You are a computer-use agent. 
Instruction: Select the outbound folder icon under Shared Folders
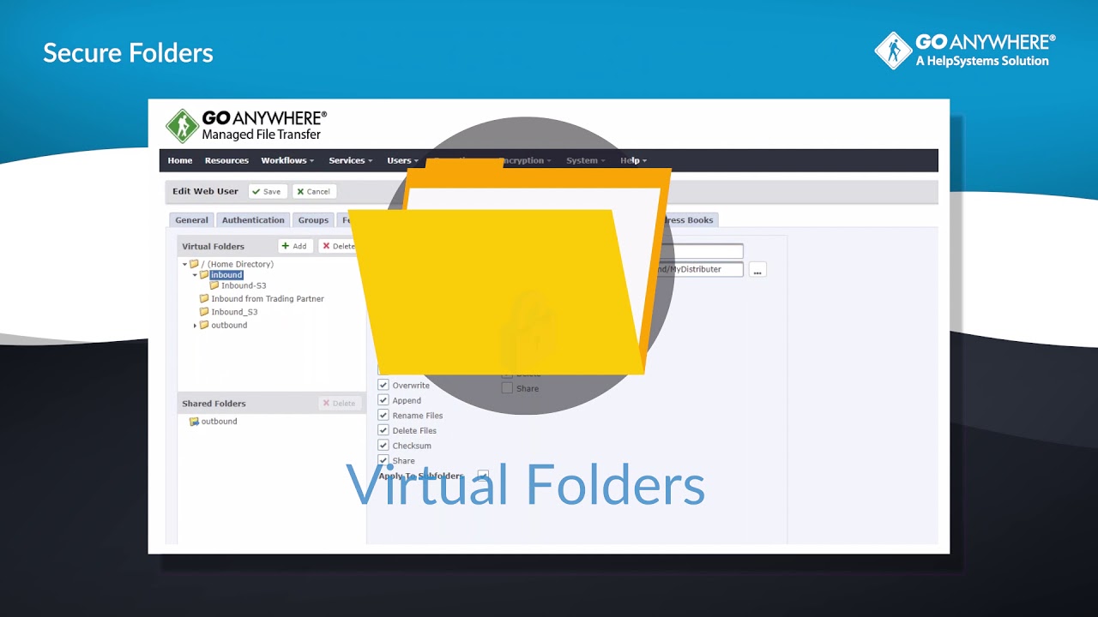[194, 422]
